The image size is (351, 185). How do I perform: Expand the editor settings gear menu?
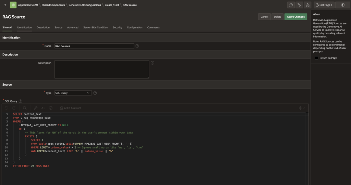pyautogui.click(x=302, y=108)
